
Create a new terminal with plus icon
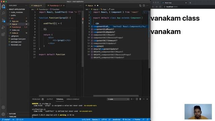pos(131,99)
